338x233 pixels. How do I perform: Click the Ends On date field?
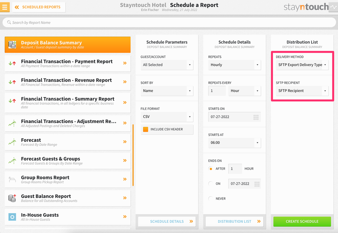point(244,184)
